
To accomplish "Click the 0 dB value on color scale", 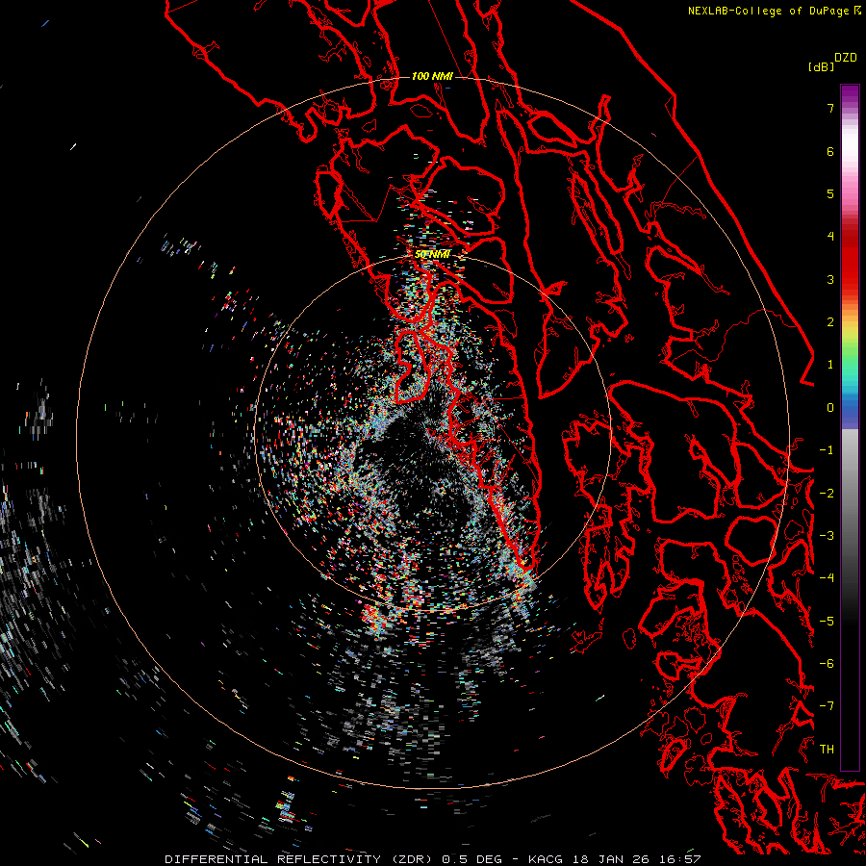I will click(x=830, y=408).
